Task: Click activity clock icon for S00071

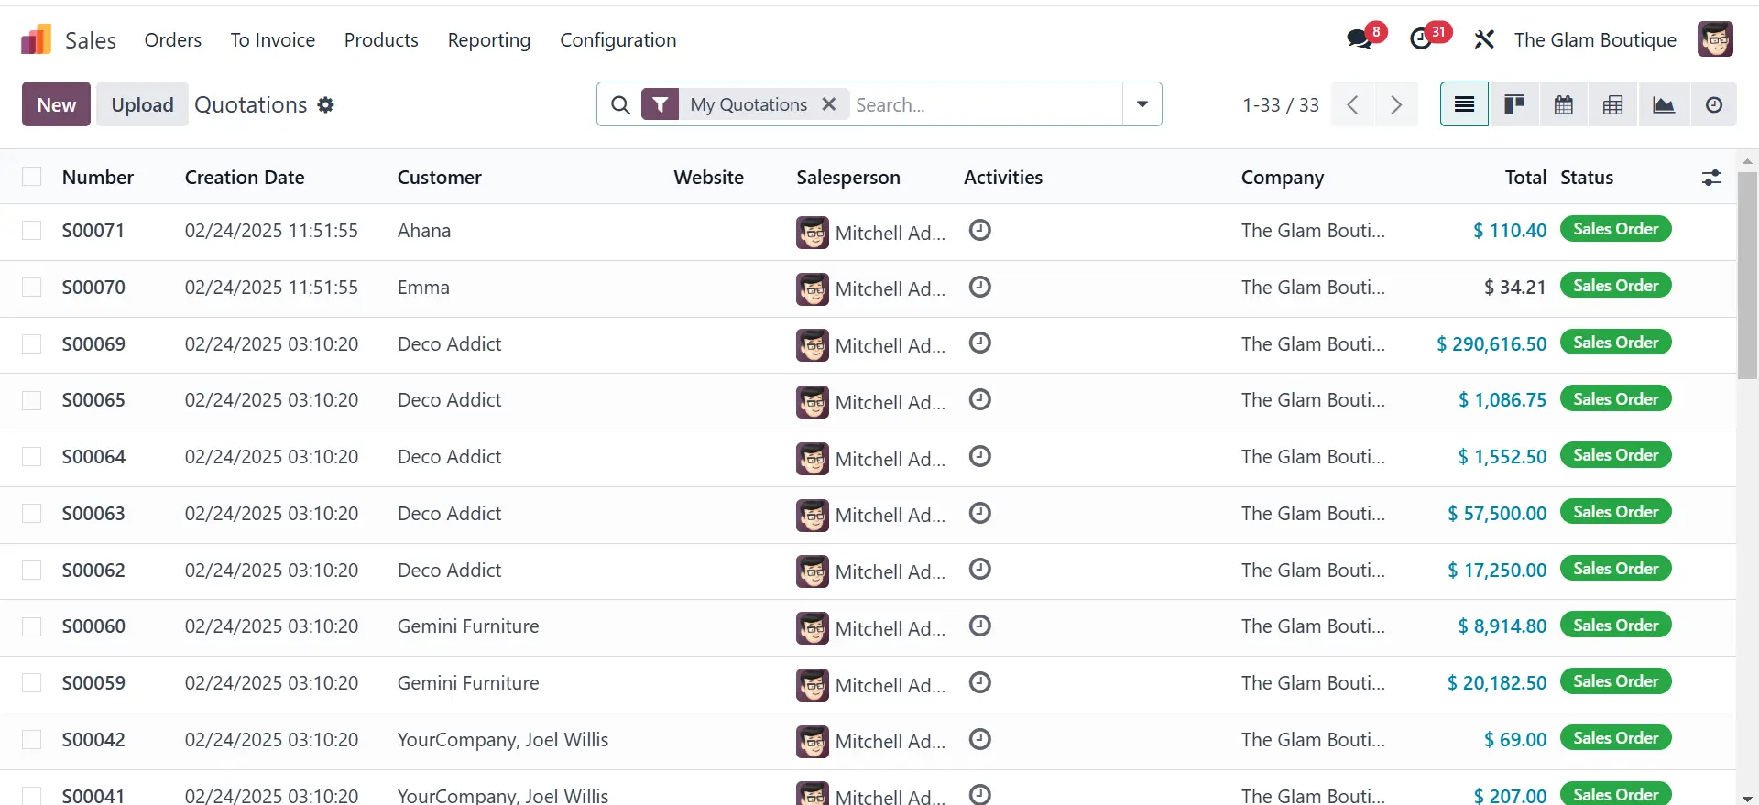Action: point(980,230)
